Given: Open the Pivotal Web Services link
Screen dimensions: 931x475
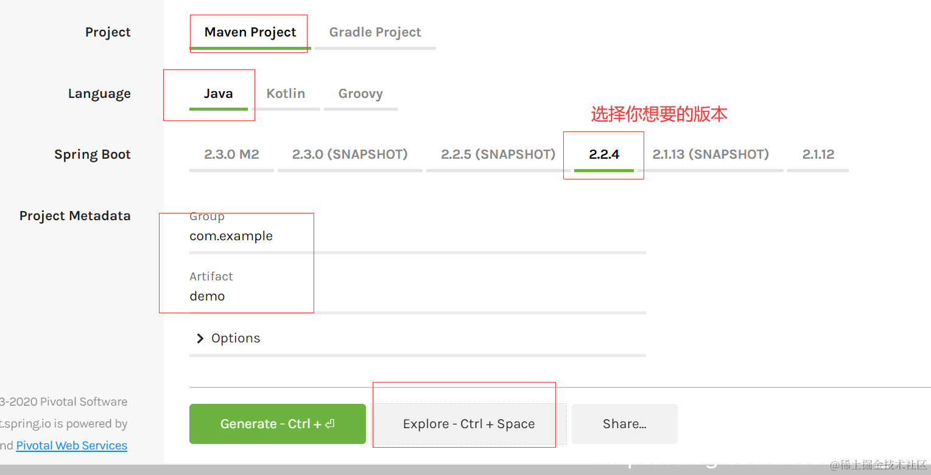Looking at the screenshot, I should point(72,446).
